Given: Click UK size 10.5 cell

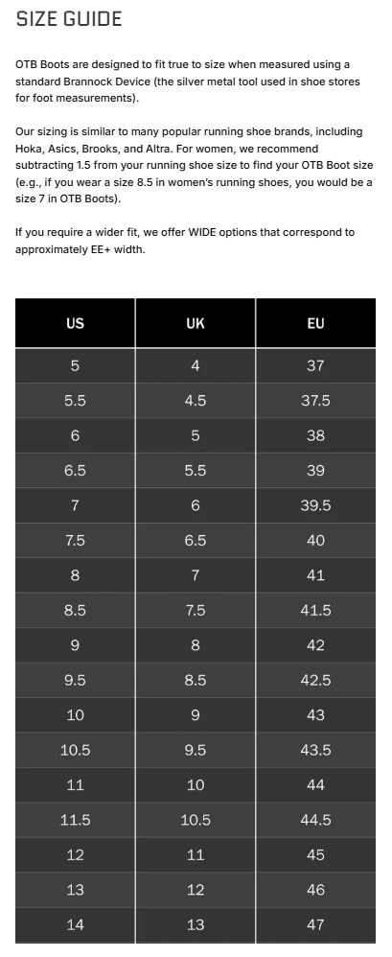Looking at the screenshot, I should (196, 820).
